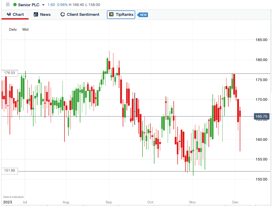The image size is (272, 206).
Task: Click the 155.00 price axis label
Action: [x=261, y=160]
